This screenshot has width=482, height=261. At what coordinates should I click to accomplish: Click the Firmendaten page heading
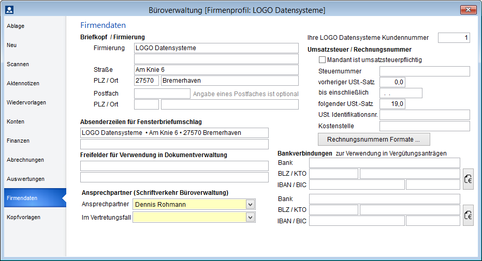coord(103,25)
